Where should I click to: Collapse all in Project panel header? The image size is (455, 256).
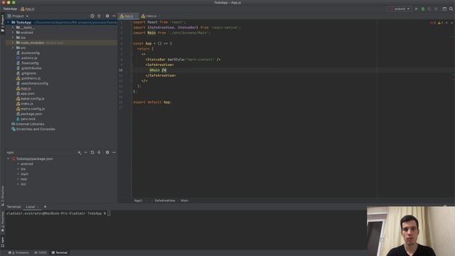pyautogui.click(x=99, y=16)
